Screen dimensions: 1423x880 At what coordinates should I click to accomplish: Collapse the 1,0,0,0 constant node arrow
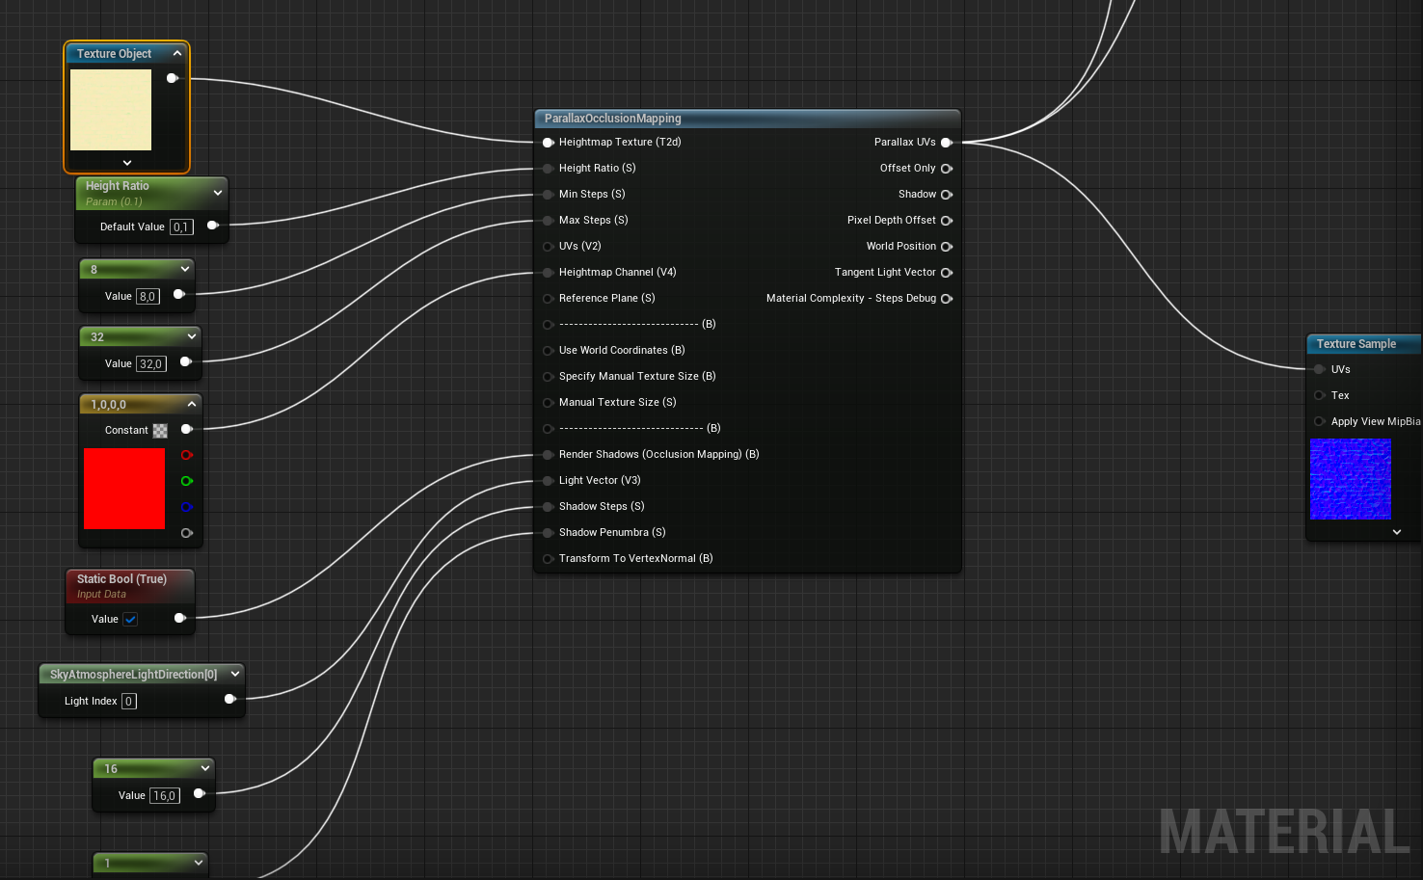[x=192, y=404]
